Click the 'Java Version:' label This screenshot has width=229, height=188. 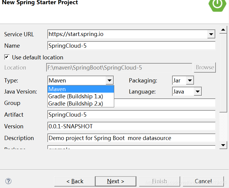coord(21,92)
